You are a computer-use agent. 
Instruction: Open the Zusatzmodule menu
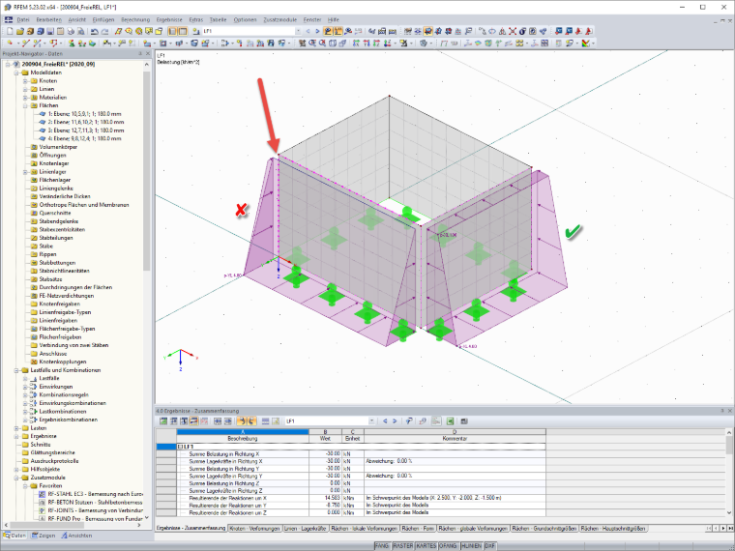click(x=279, y=19)
